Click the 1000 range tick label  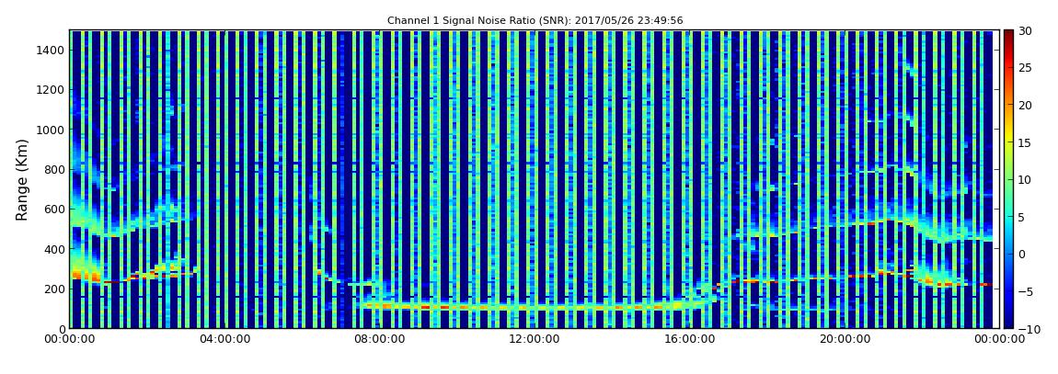(52, 130)
